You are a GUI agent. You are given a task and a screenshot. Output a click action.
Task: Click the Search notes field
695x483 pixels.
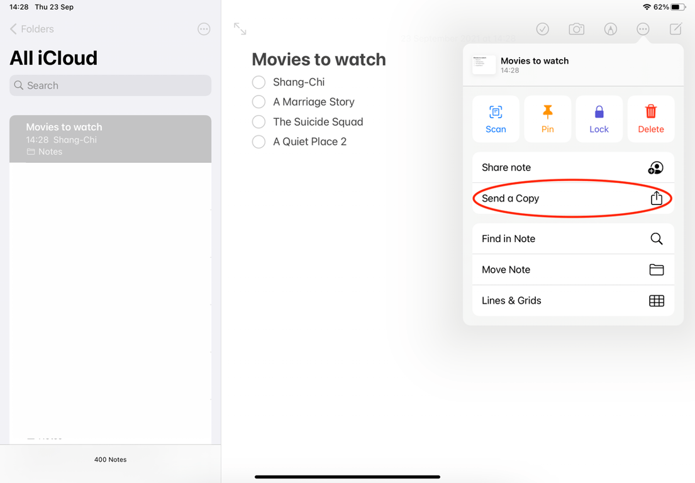[x=110, y=85]
